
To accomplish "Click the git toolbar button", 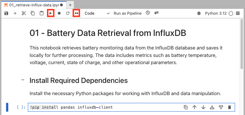I will [157, 13].
